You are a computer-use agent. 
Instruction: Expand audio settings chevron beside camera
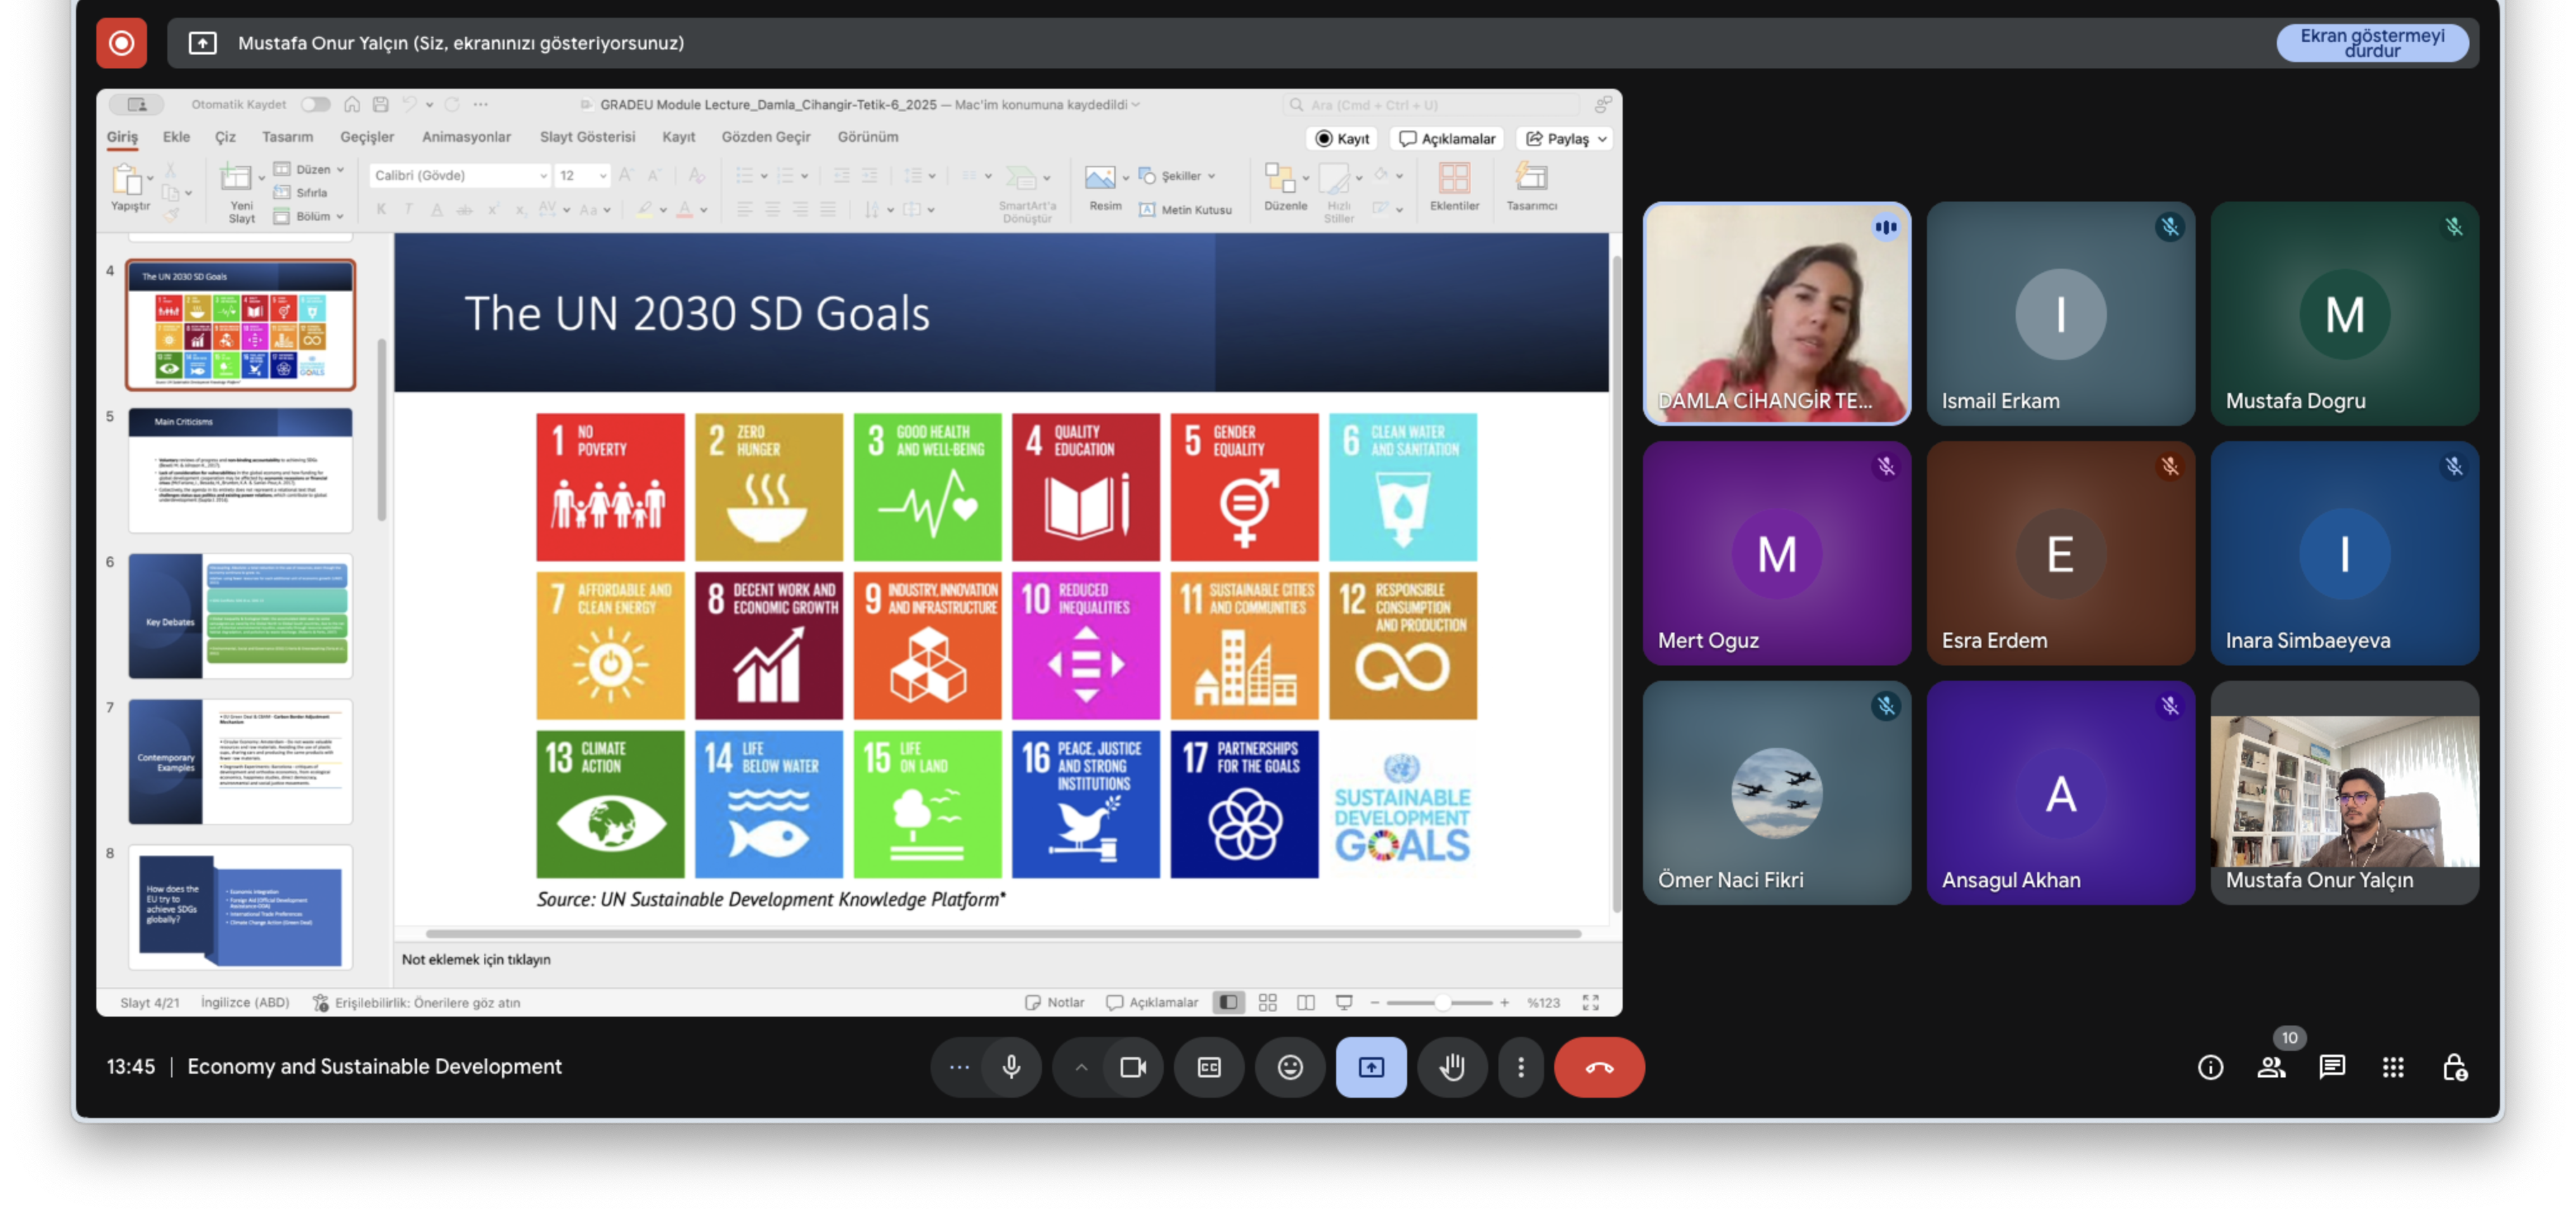pyautogui.click(x=1081, y=1067)
